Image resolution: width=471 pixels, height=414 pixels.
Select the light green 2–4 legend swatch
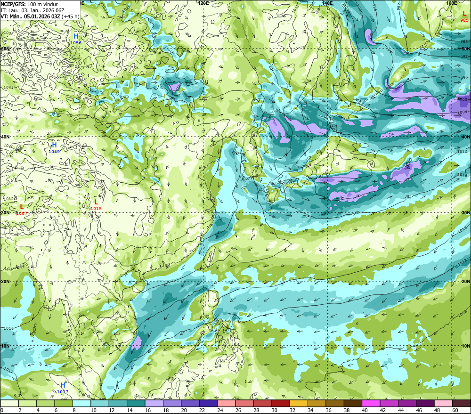[28, 404]
